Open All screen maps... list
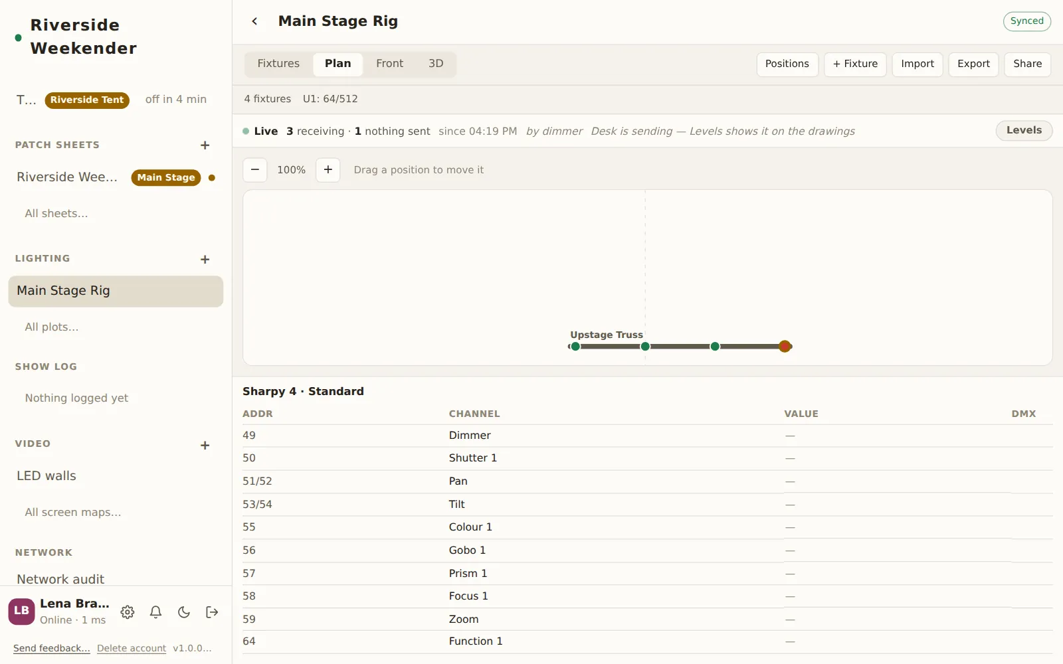This screenshot has height=664, width=1063. click(x=73, y=513)
